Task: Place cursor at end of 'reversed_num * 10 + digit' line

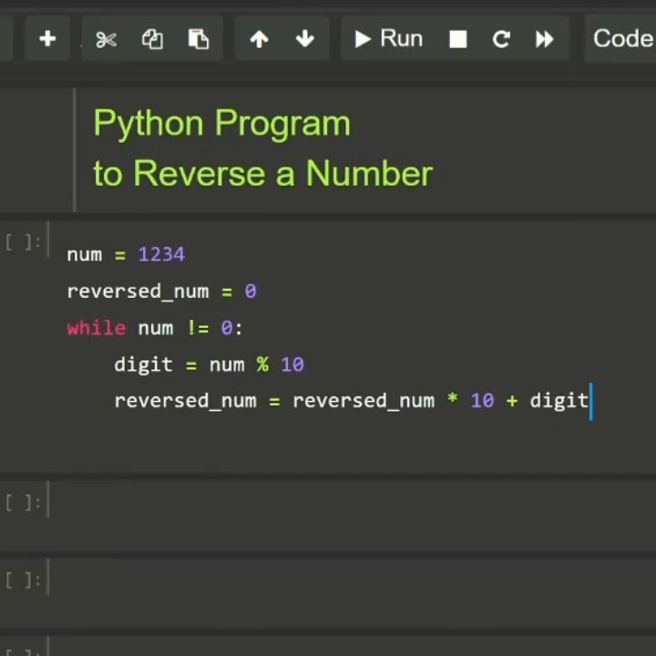Action: point(589,401)
